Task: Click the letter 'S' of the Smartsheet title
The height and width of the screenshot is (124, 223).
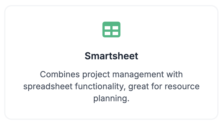Action: coord(88,56)
